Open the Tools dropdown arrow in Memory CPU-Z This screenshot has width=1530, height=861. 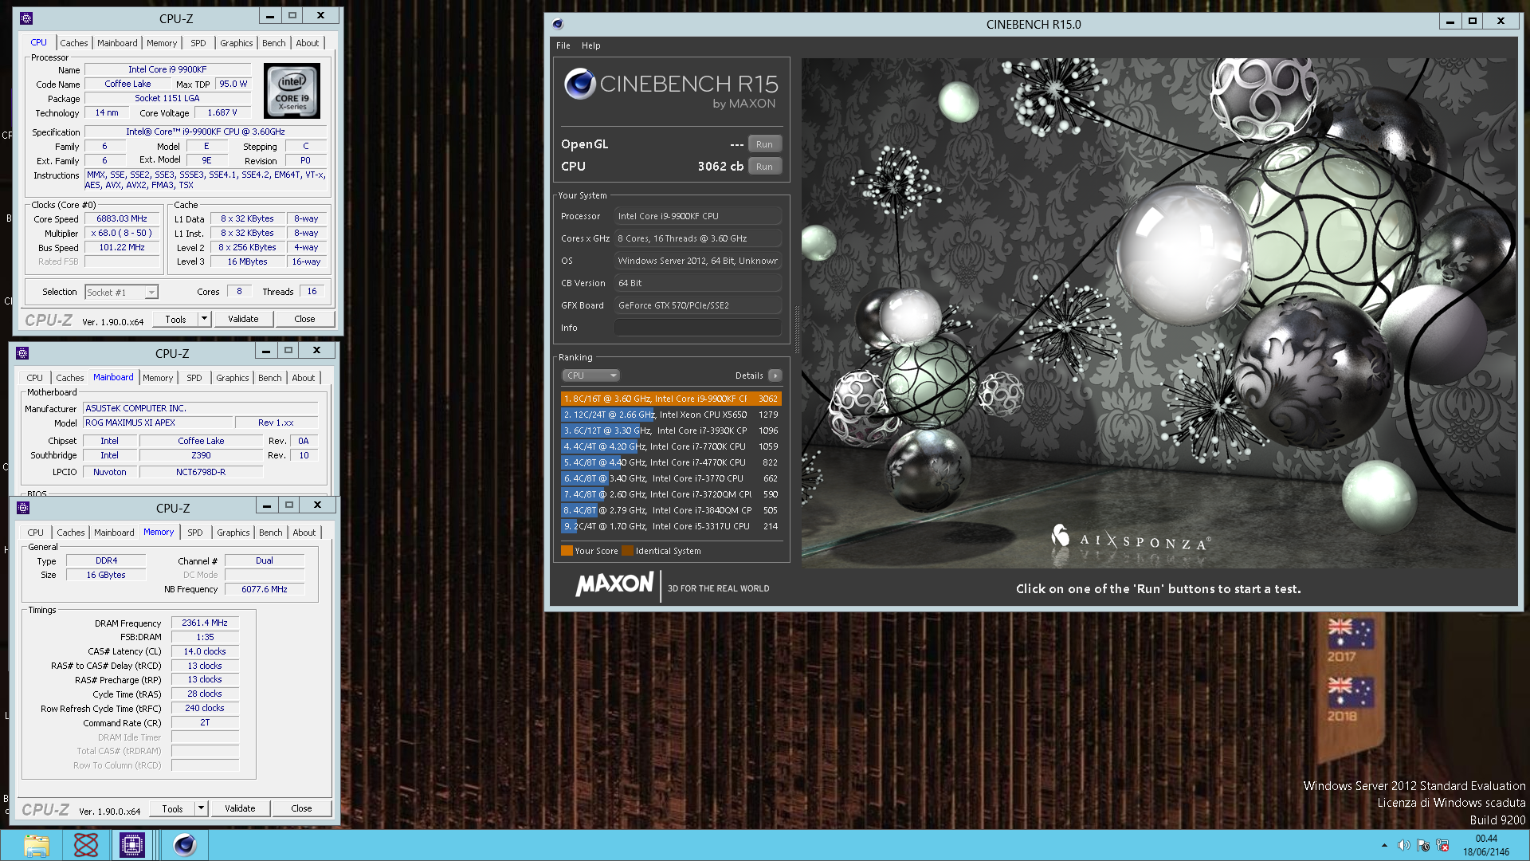201,808
